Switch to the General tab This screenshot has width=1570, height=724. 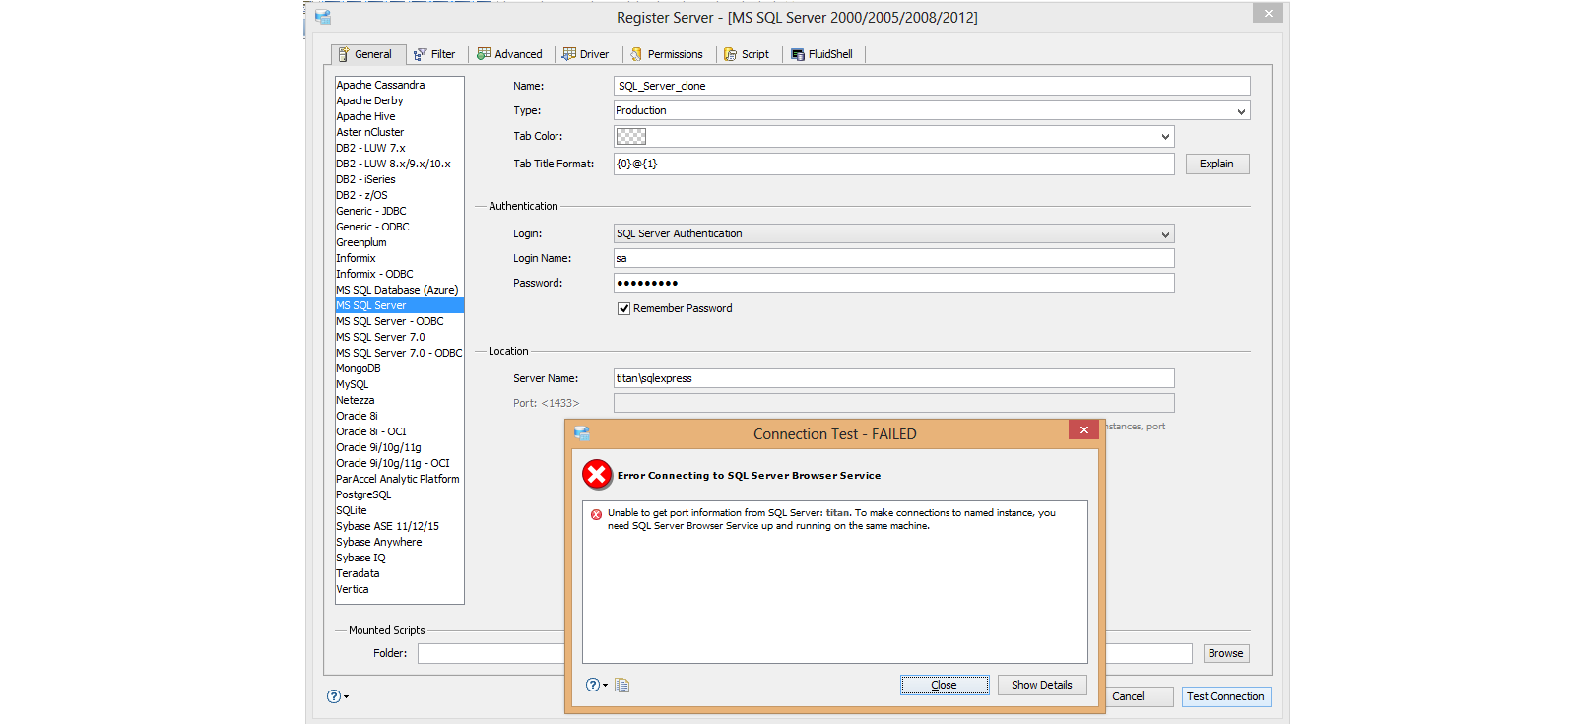pyautogui.click(x=365, y=54)
